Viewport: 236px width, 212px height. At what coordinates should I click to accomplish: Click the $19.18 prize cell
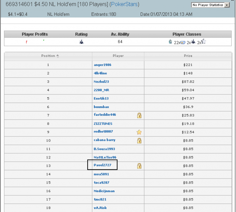pyautogui.click(x=188, y=124)
